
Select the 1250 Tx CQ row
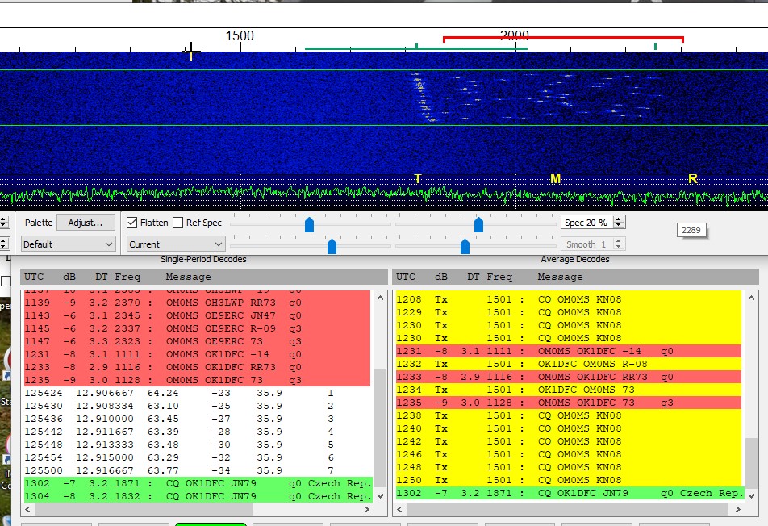point(568,480)
